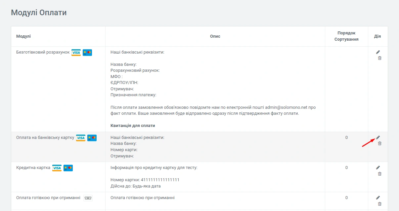The width and height of the screenshot is (399, 211).
Task: Delete the Оплата на банківську картку module
Action: click(x=379, y=144)
